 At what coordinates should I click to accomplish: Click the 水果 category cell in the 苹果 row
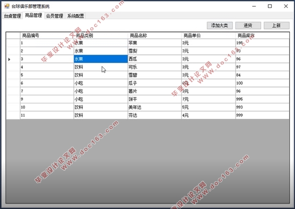[101, 43]
